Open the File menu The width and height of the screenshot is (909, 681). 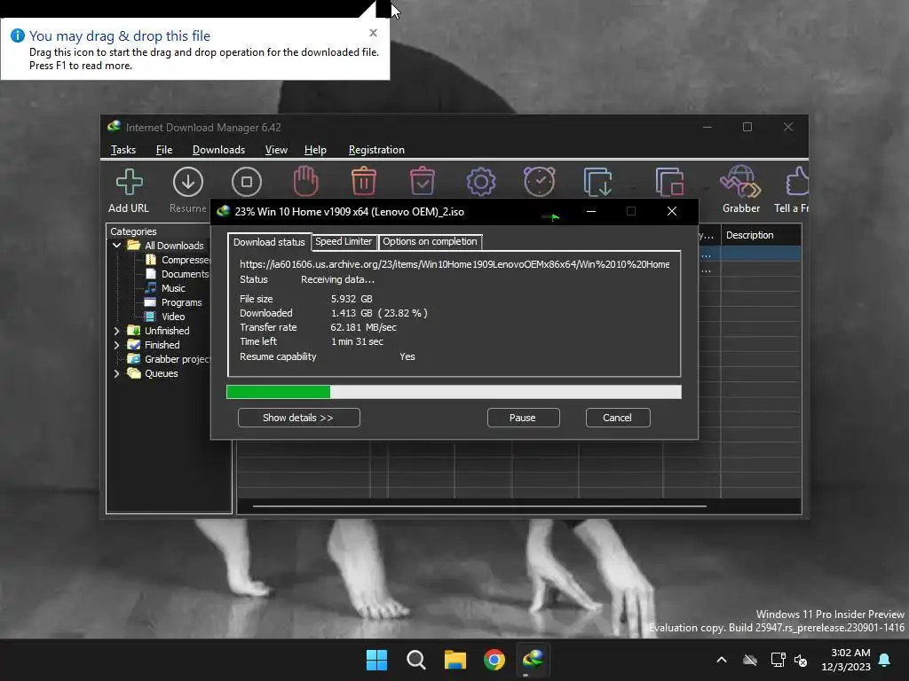[164, 149]
